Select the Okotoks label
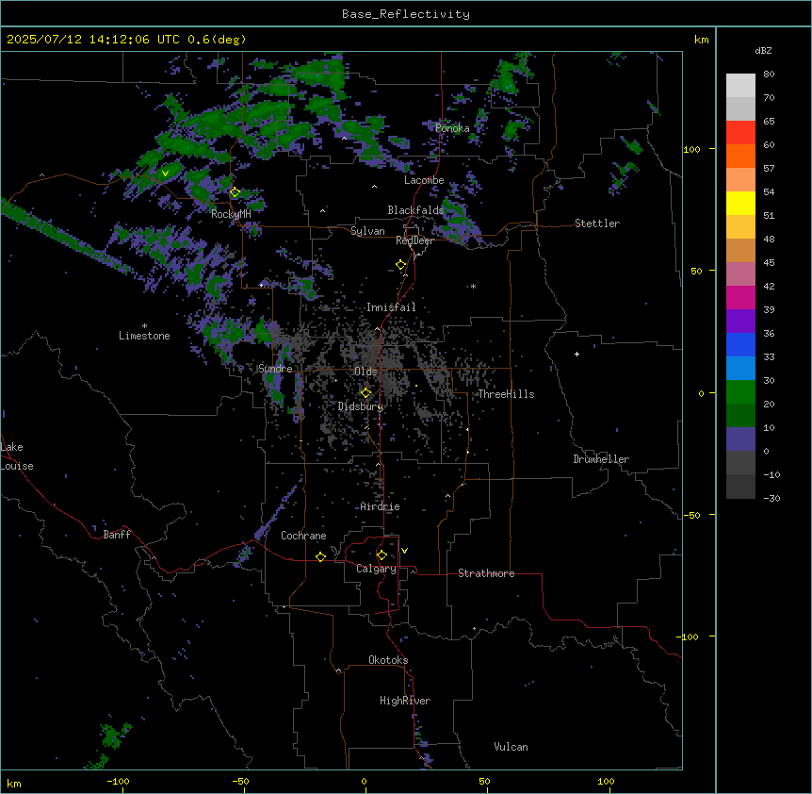Screen dimensions: 812x794 pyautogui.click(x=388, y=660)
